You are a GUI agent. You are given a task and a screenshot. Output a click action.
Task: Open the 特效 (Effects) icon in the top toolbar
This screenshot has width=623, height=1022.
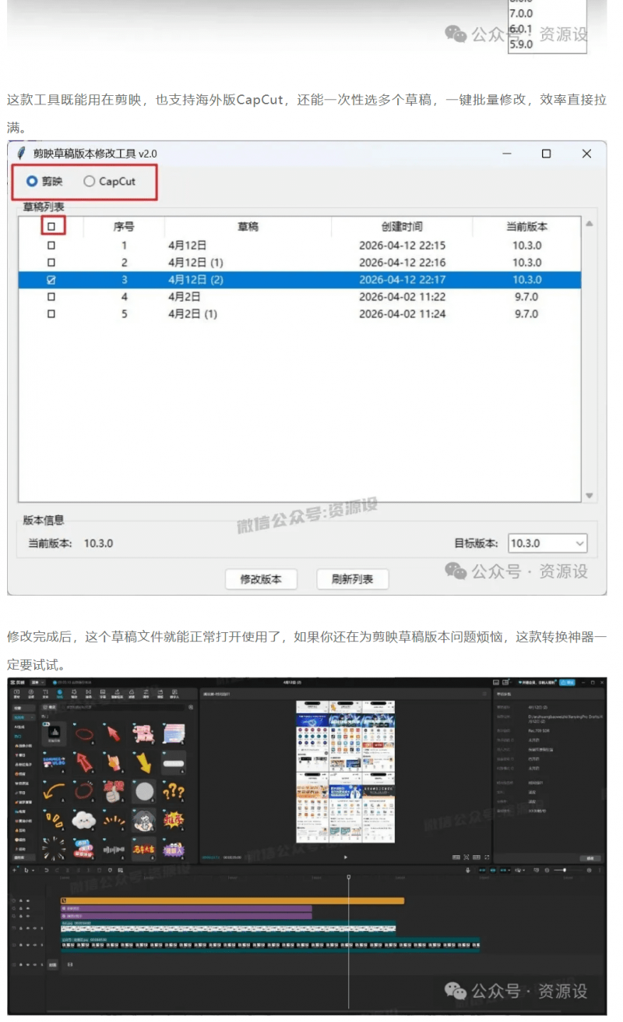click(x=75, y=693)
